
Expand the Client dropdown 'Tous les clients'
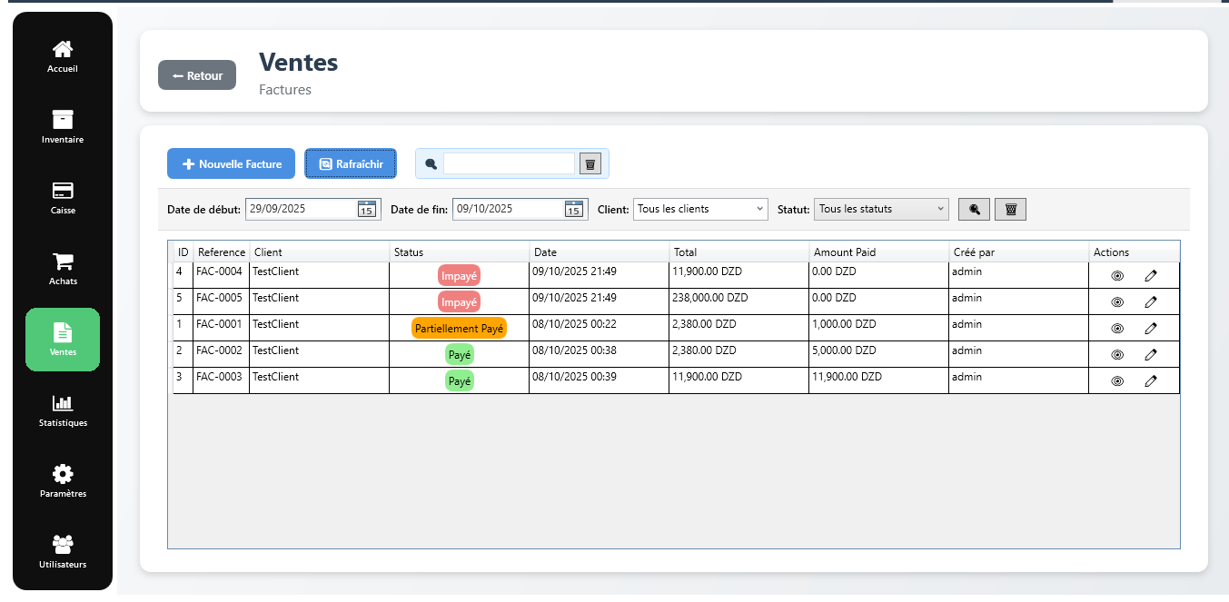(700, 209)
